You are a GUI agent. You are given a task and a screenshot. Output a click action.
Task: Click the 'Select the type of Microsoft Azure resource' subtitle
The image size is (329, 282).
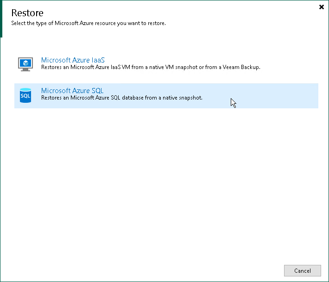(x=89, y=23)
